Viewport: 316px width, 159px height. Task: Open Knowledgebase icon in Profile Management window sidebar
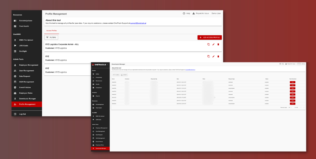point(15,21)
